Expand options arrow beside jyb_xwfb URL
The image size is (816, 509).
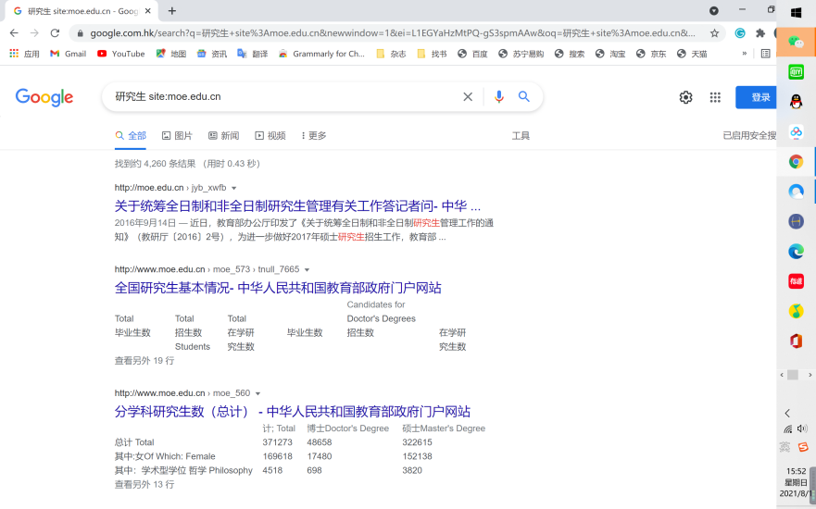click(233, 188)
